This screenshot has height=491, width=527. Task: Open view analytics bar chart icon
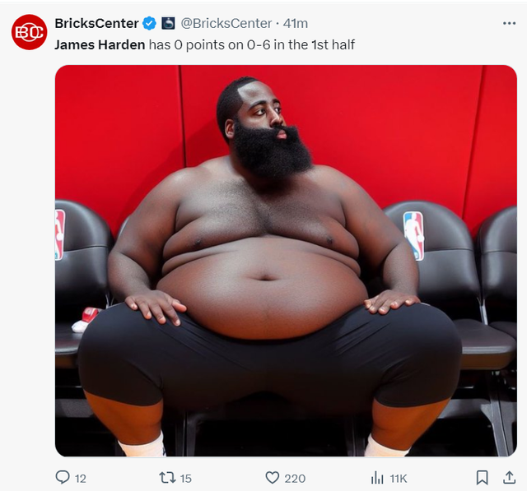377,478
